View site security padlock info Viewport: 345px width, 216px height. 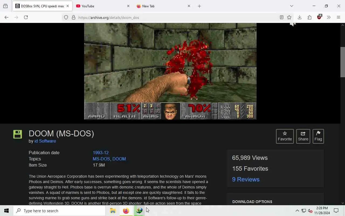74,18
